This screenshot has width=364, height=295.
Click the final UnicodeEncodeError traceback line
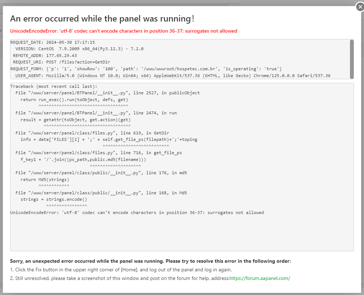pos(137,213)
